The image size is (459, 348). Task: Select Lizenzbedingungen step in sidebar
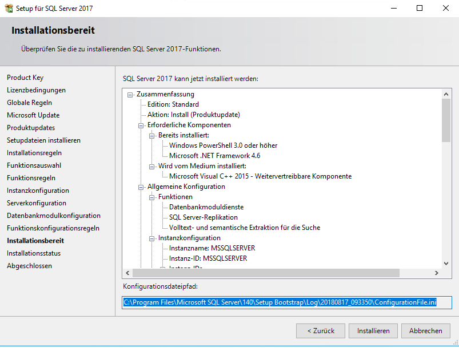37,90
